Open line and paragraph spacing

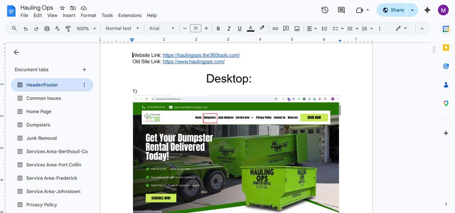point(324,28)
